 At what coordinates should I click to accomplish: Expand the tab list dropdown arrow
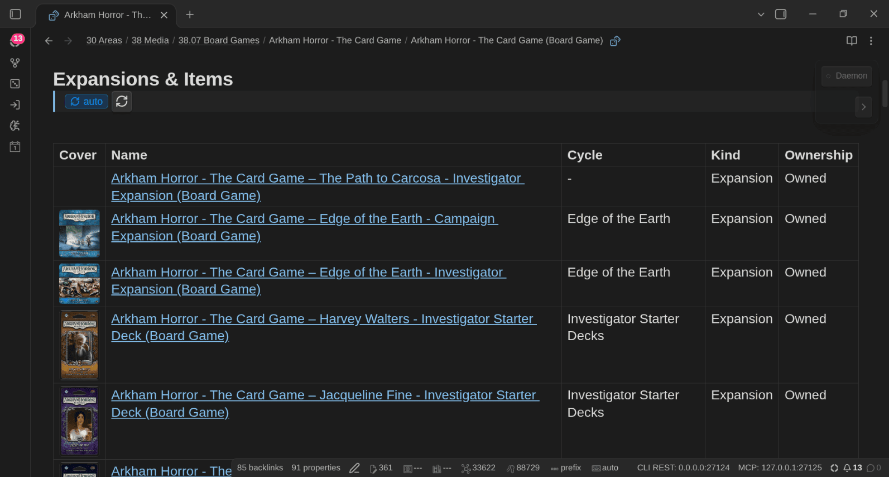[x=761, y=15]
